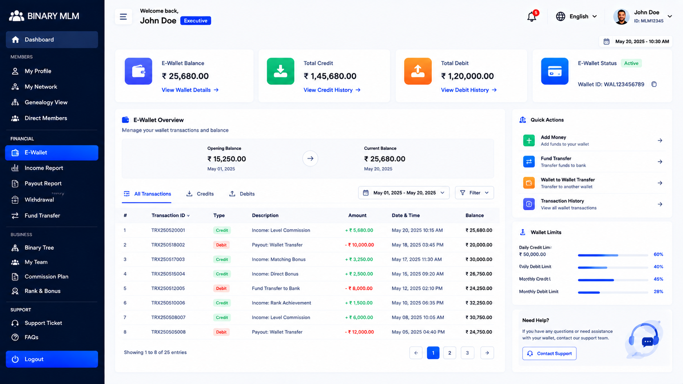
Task: Click the green Add Money plus icon
Action: (529, 140)
